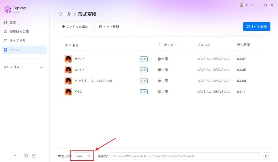Click the アルバム column header
Viewport: 278px width, 162px height.
(x=204, y=45)
